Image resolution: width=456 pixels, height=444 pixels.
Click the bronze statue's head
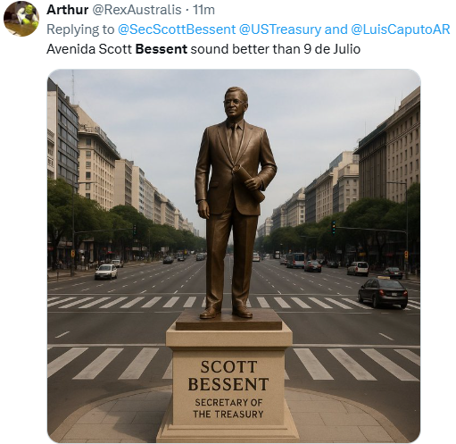pyautogui.click(x=236, y=102)
